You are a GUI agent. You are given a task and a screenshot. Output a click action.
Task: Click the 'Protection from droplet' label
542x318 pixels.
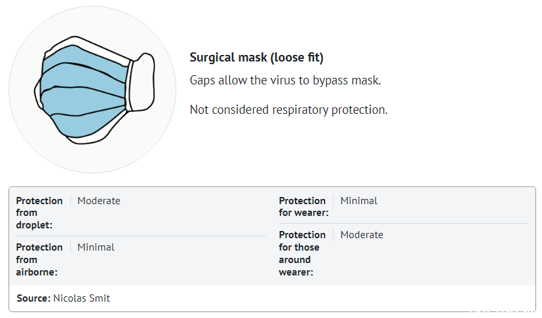39,213
